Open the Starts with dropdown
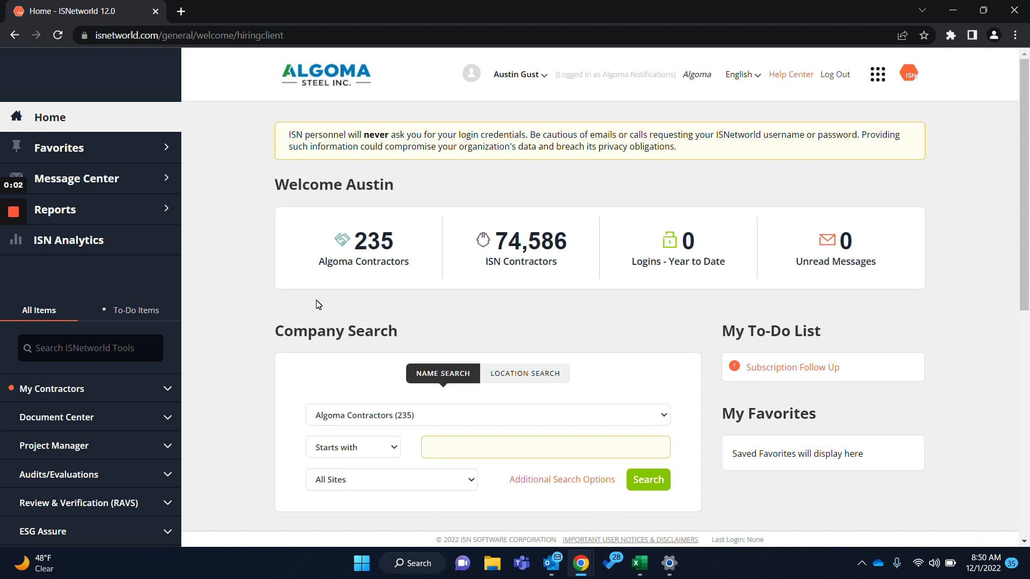 pos(353,447)
